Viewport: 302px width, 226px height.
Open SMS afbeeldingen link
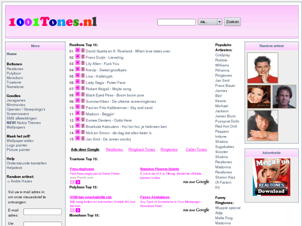[22, 118]
